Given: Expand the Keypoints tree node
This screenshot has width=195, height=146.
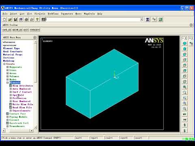Looking at the screenshot, I should pos(8,67).
